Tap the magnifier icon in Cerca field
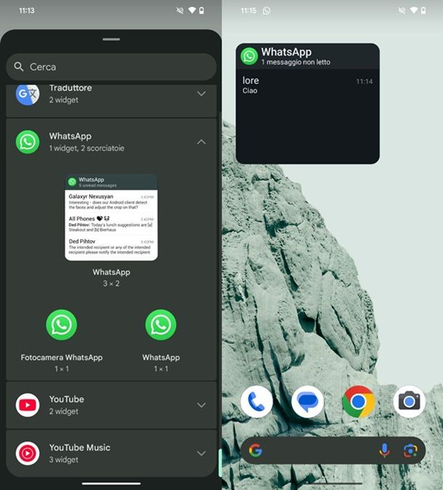 [19, 67]
